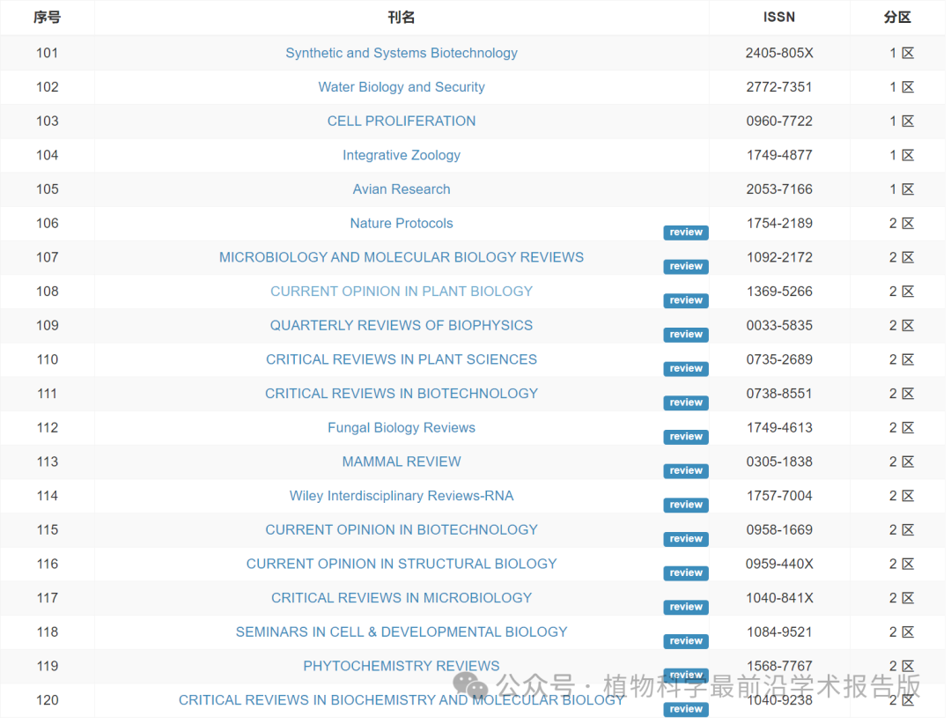Open SEMINARS IN CELL & DEVELOPMENTAL BIOLOGY link
The height and width of the screenshot is (724, 951).
point(401,632)
